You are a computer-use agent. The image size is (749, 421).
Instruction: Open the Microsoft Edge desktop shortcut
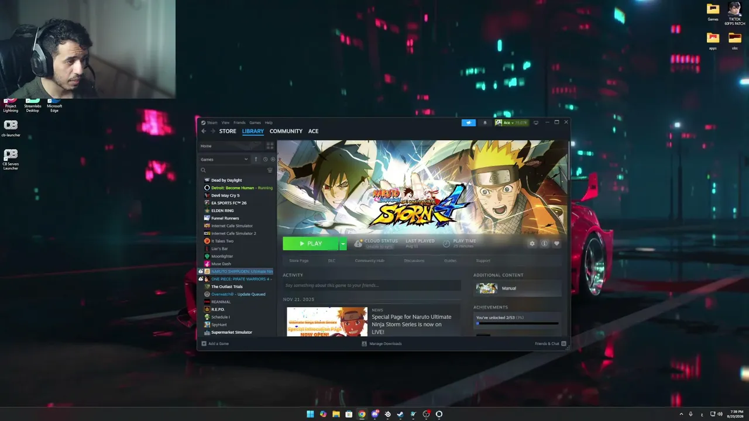click(x=54, y=105)
